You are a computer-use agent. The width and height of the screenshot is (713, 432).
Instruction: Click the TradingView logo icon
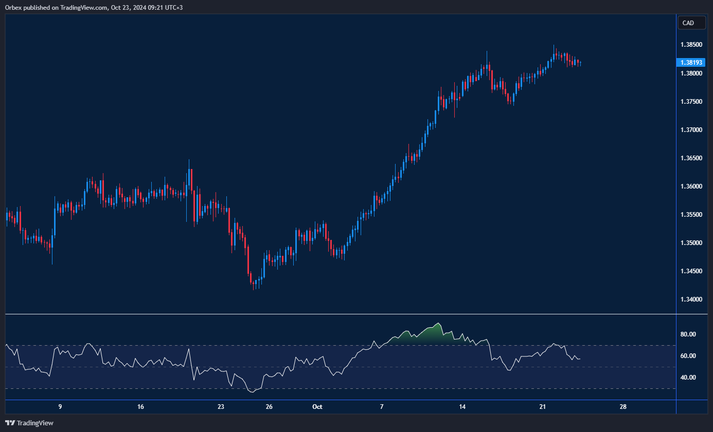tap(10, 423)
